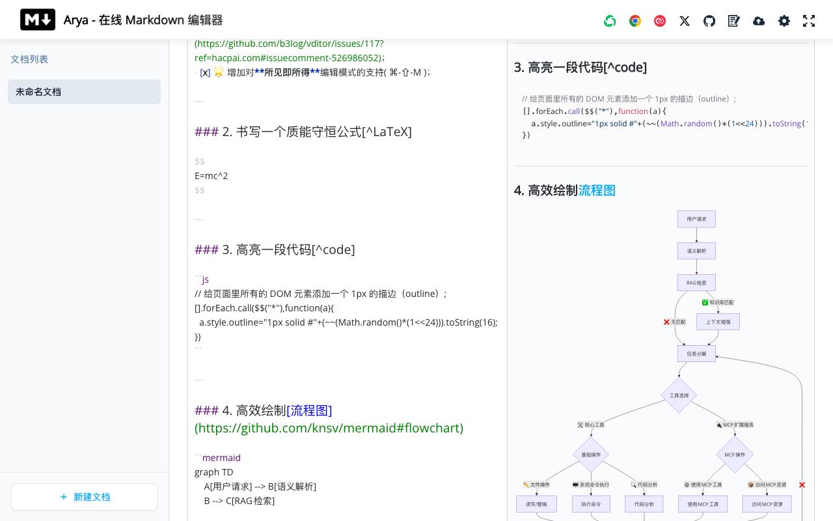Open the green swirl icon link
Image resolution: width=833 pixels, height=521 pixels.
coord(610,21)
